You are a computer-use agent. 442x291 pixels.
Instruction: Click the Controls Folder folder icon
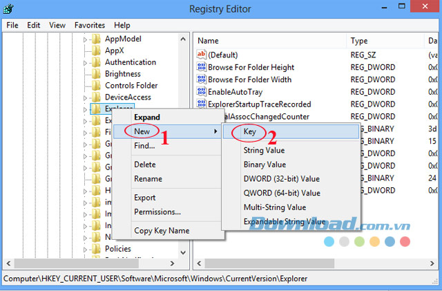pos(97,86)
